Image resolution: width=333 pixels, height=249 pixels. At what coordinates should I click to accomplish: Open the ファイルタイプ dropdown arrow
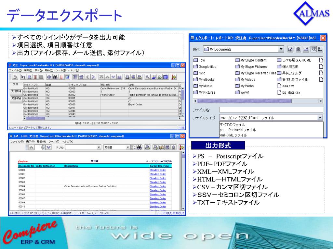(x=320, y=118)
